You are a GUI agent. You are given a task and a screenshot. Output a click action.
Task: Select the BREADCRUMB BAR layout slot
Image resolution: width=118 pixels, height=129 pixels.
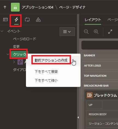[x=96, y=86]
